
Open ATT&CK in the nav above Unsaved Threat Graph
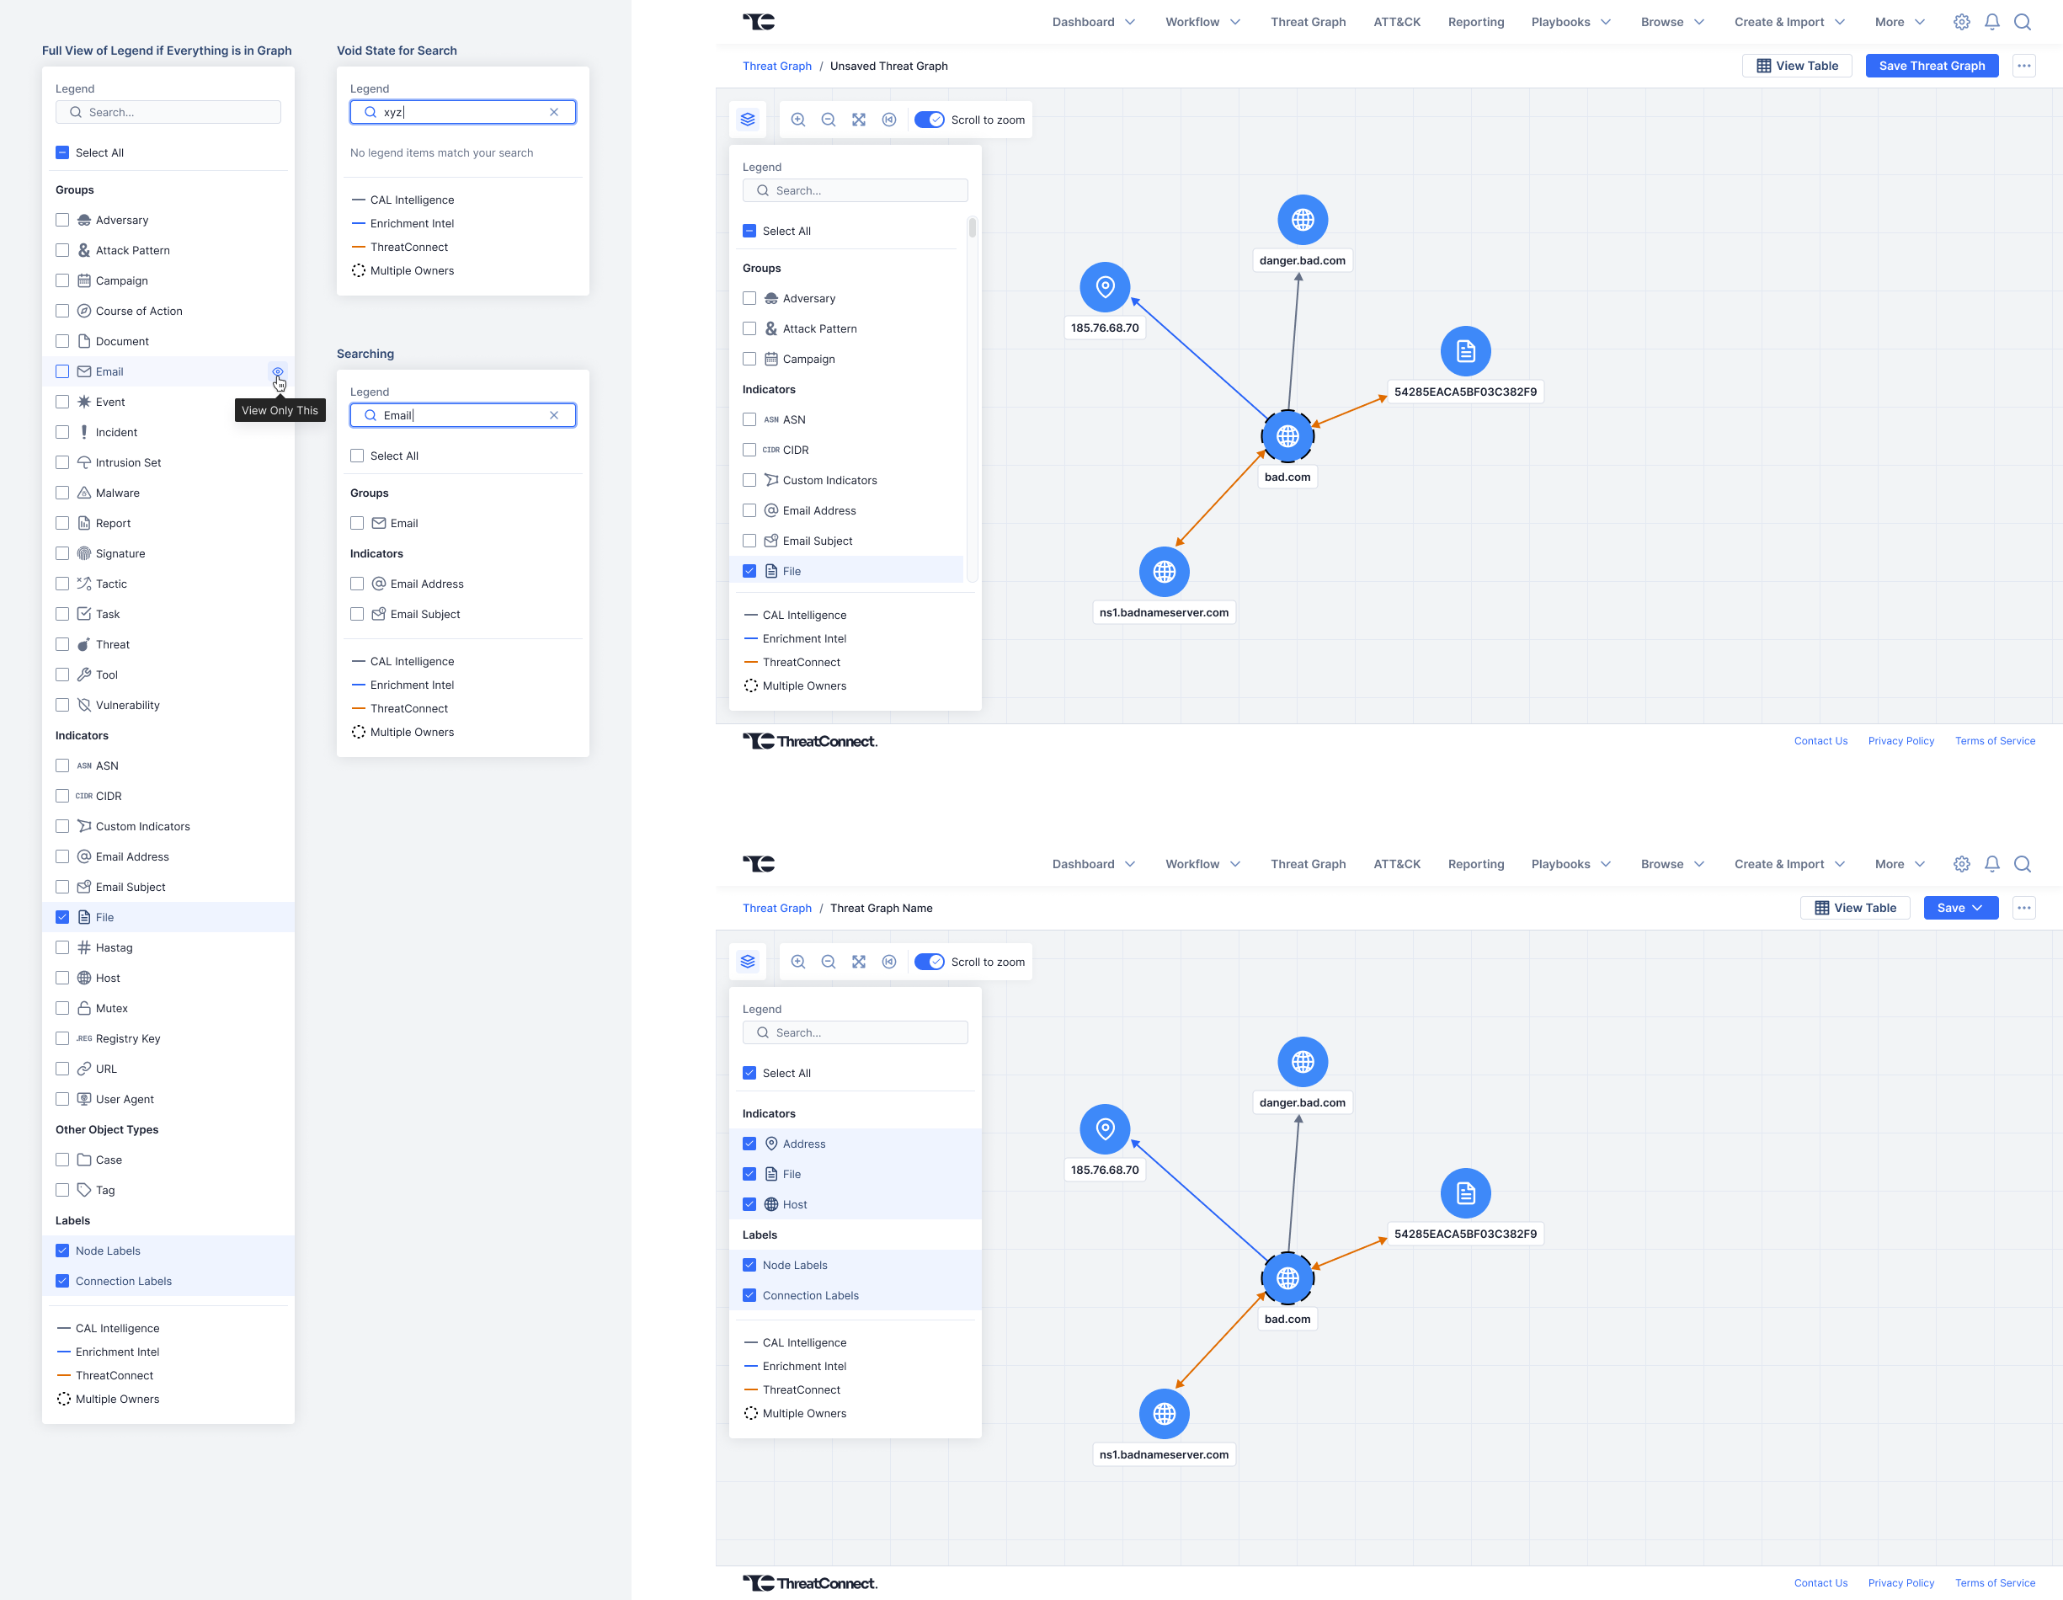point(1396,22)
